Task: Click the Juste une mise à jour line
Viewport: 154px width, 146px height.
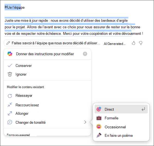Action: [x=66, y=20]
